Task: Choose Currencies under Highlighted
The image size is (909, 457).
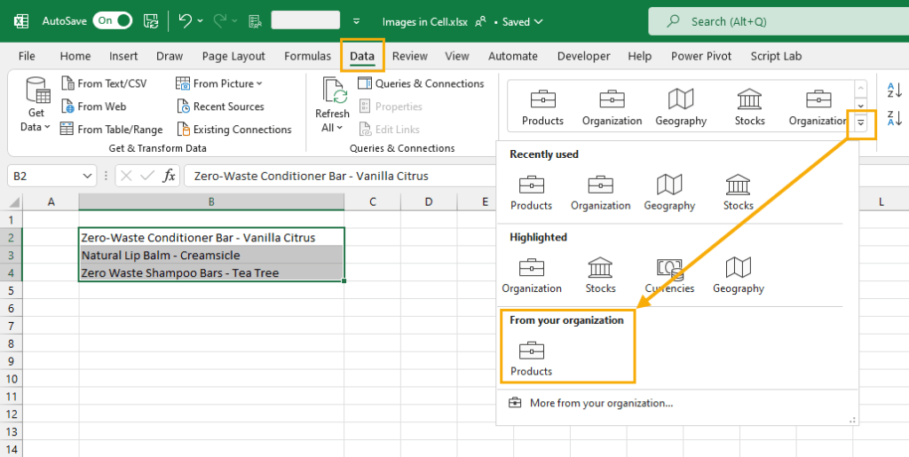Action: tap(669, 275)
